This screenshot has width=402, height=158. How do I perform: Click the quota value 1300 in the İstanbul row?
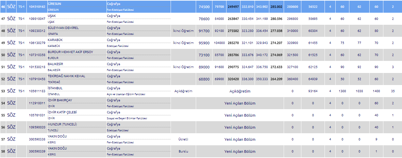[342, 91]
